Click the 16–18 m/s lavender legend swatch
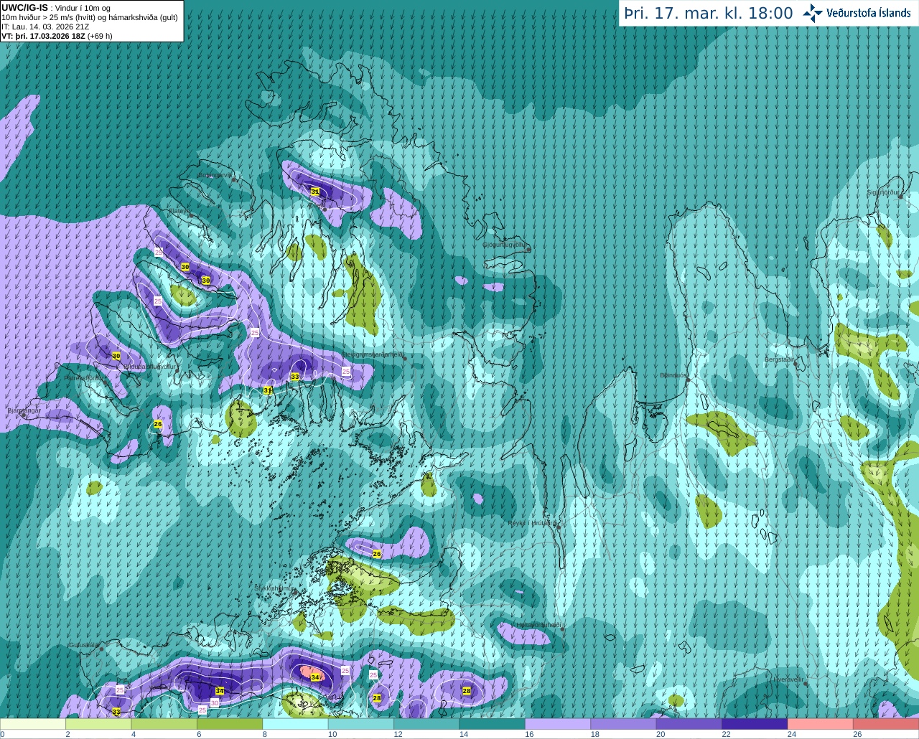The image size is (919, 739). pos(558,724)
